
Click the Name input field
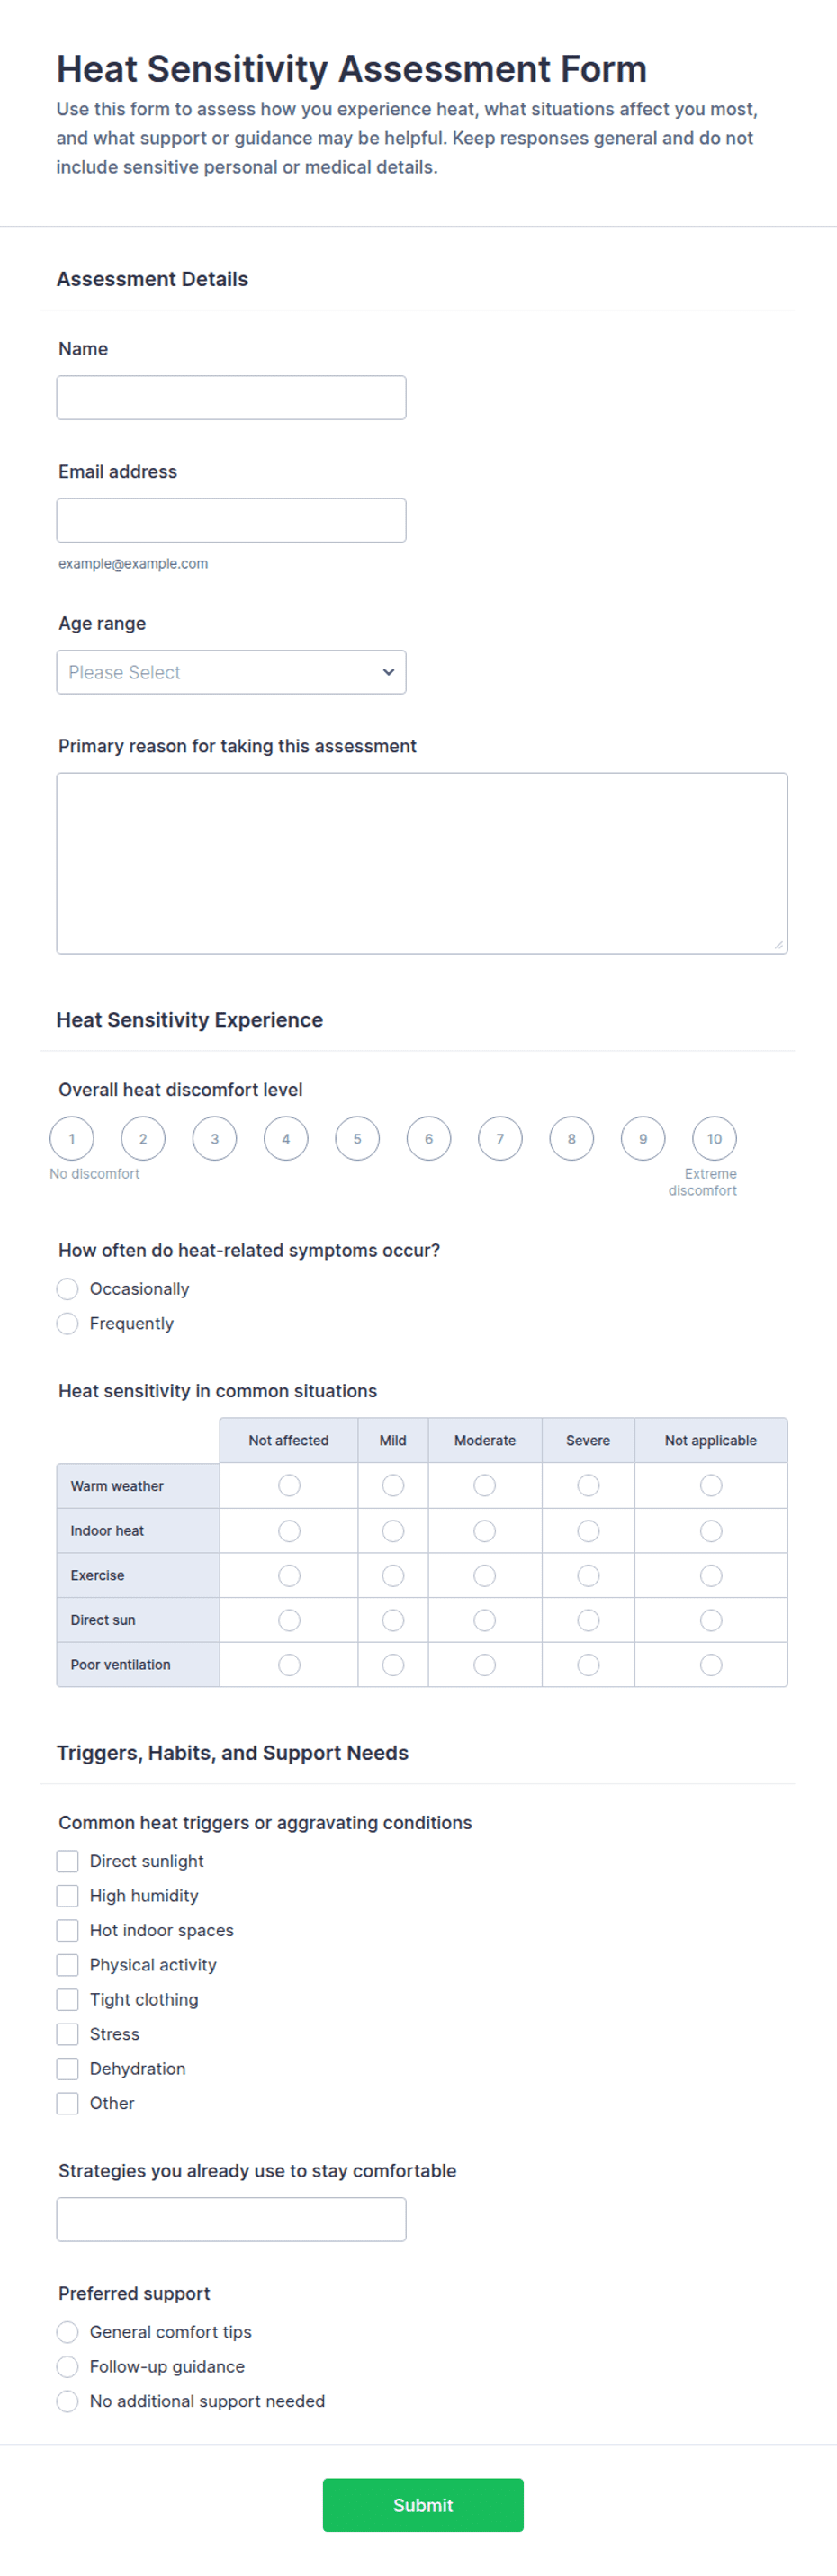[x=231, y=398]
